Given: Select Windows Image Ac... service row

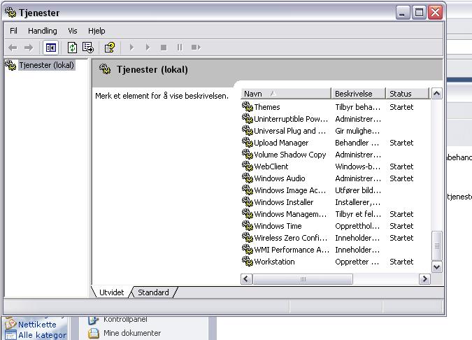Looking at the screenshot, I should coord(336,190).
